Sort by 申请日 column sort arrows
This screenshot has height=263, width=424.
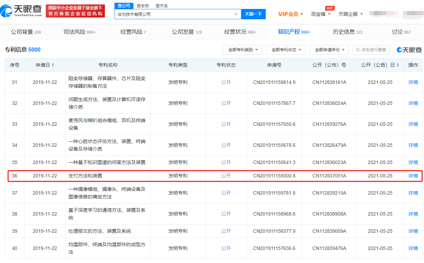53,65
